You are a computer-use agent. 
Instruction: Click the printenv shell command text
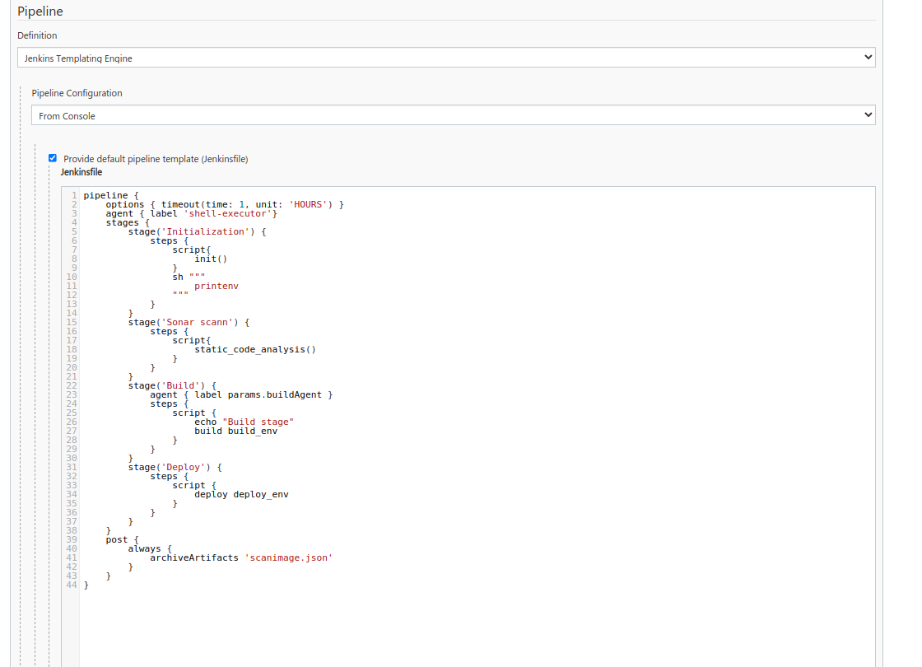pos(217,286)
